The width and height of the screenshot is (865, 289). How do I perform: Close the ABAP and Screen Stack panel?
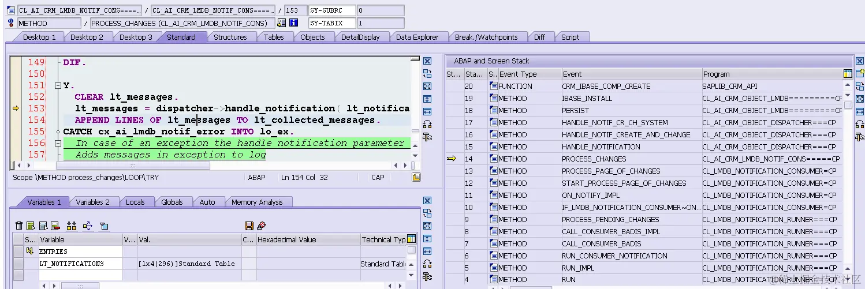(x=859, y=61)
